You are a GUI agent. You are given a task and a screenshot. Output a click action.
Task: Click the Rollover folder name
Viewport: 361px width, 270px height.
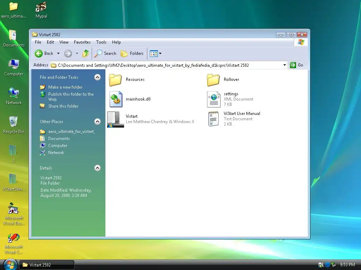point(231,80)
